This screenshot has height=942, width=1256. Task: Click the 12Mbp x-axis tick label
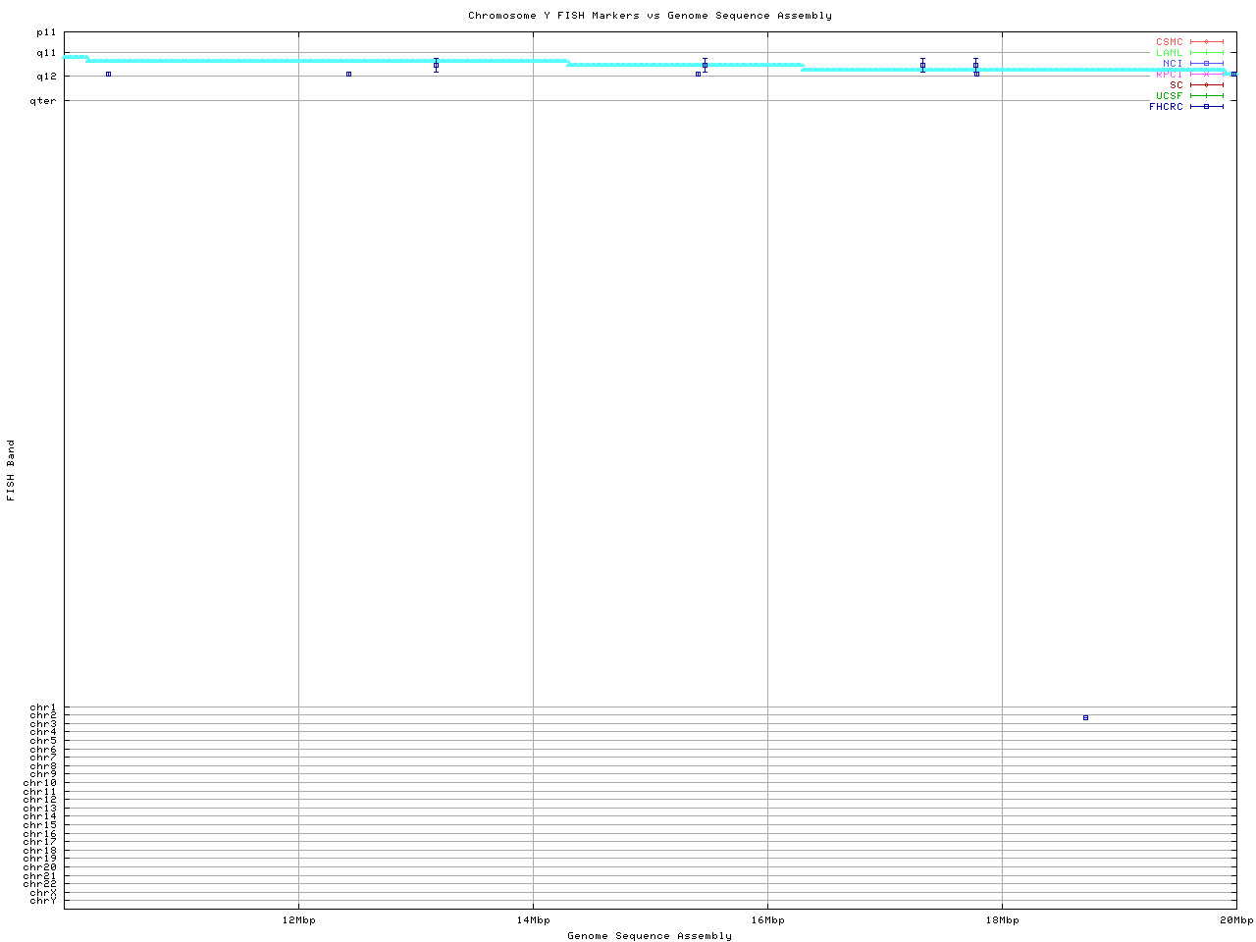(x=298, y=920)
